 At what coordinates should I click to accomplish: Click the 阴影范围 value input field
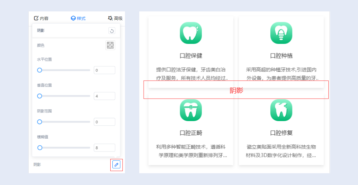click(x=104, y=122)
